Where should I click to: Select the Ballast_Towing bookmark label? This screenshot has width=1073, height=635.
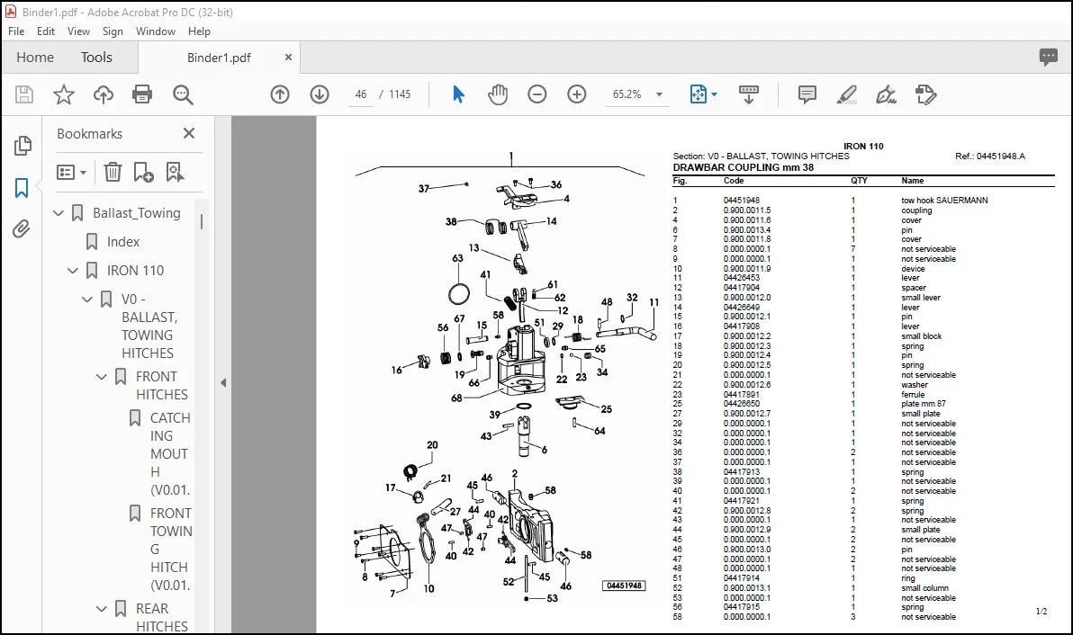pyautogui.click(x=137, y=213)
